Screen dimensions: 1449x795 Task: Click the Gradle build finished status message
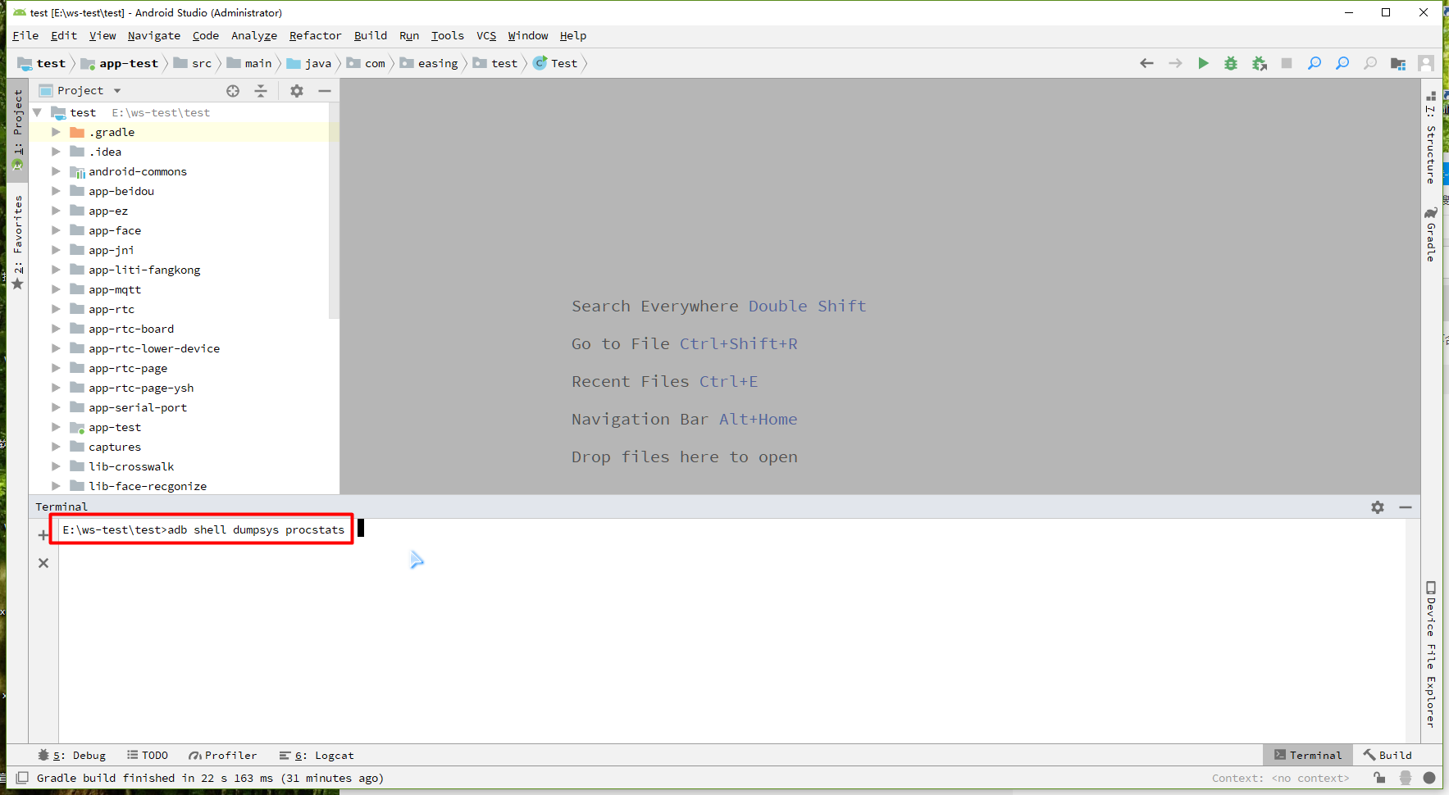click(210, 779)
